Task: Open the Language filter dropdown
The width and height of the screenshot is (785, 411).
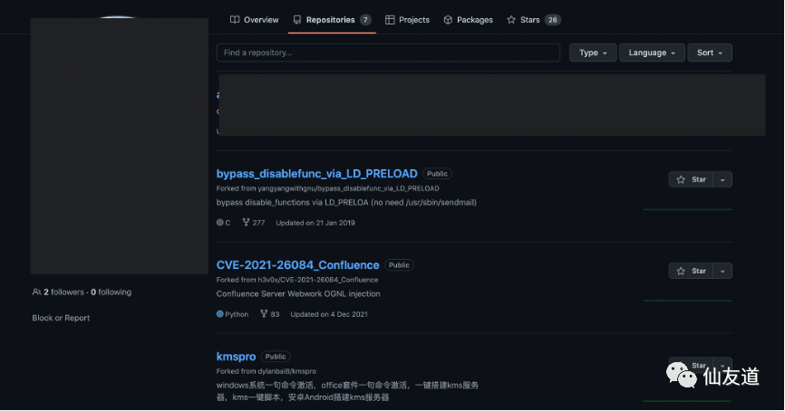Action: [x=652, y=53]
